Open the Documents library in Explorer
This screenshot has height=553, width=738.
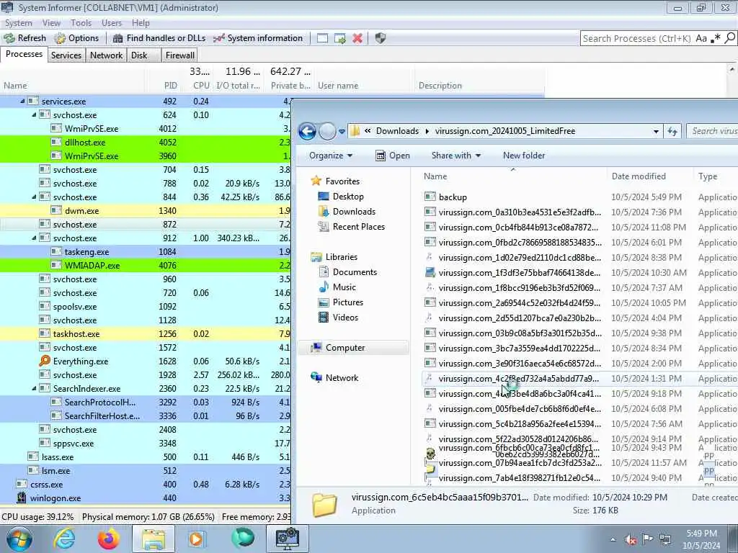(355, 271)
